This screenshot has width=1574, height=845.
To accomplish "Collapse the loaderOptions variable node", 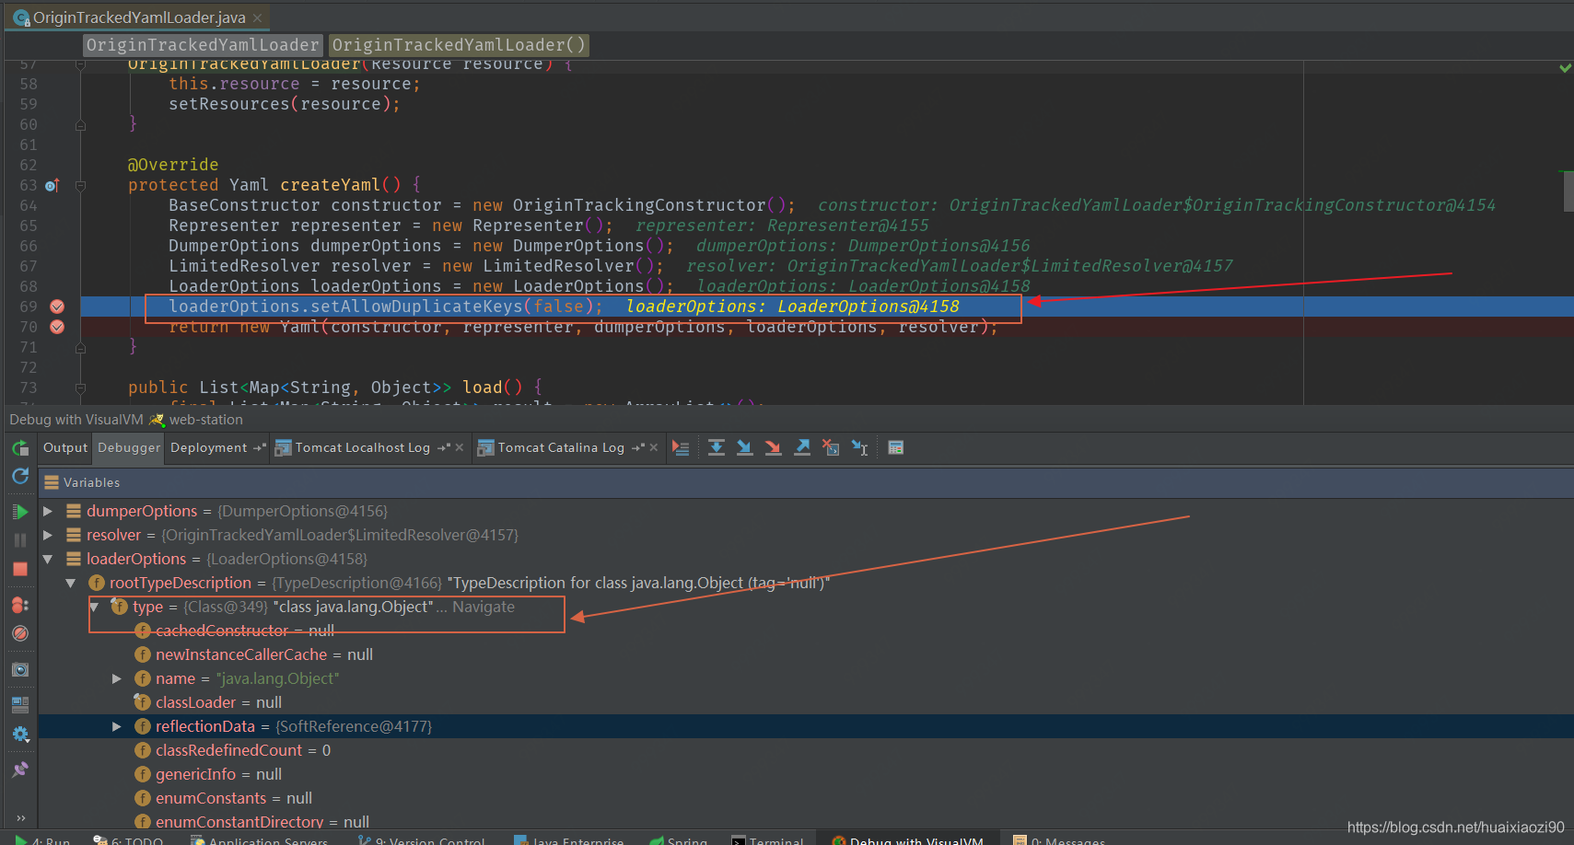I will (x=48, y=559).
